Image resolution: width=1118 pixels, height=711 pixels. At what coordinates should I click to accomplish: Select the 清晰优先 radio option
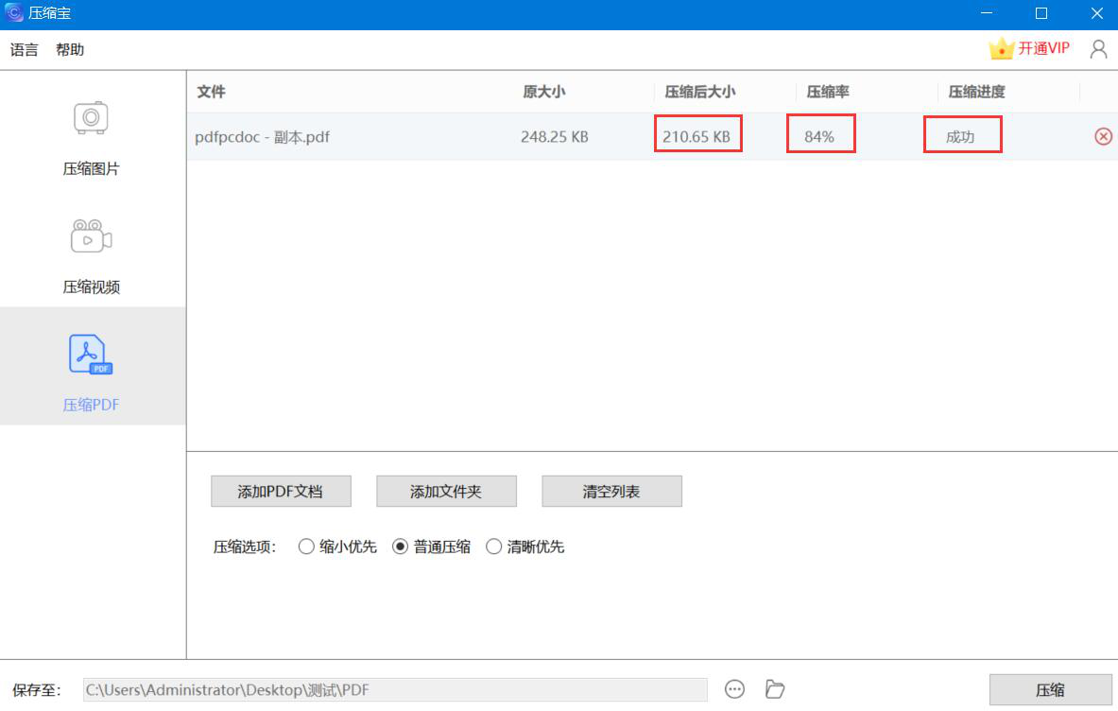[525, 546]
